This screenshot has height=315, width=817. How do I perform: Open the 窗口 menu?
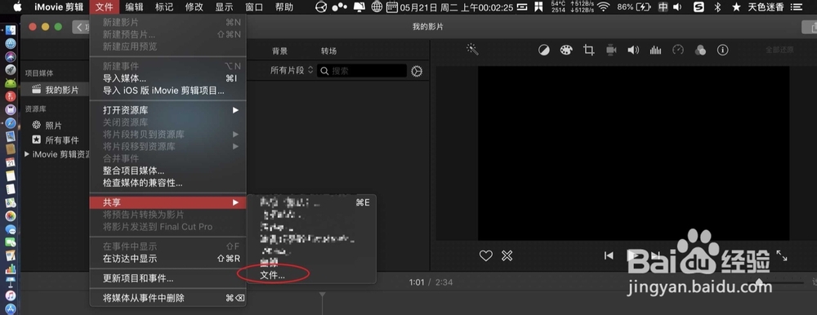(x=254, y=7)
